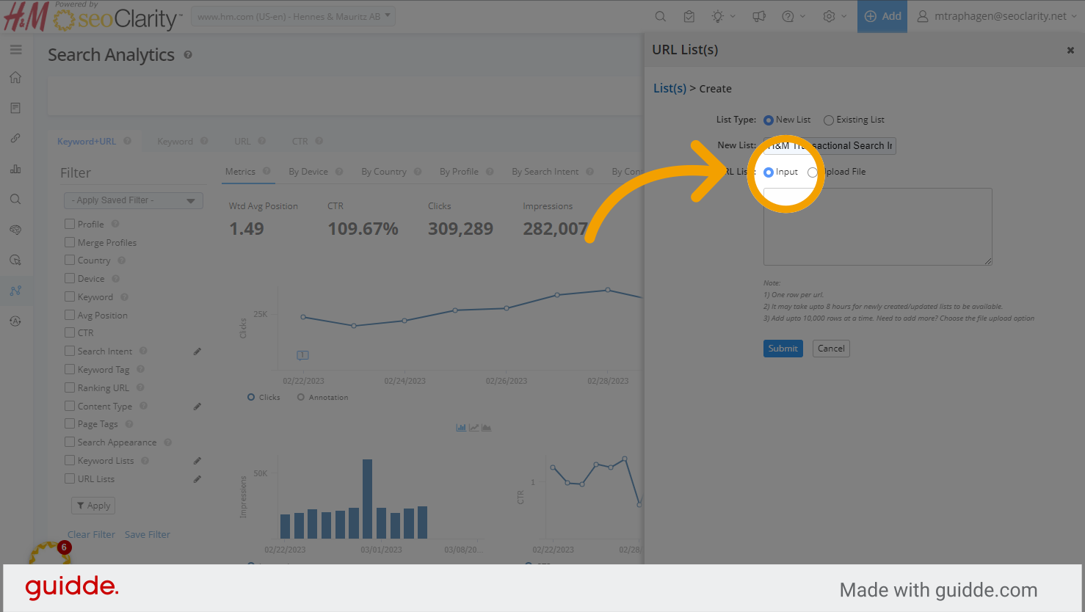Viewport: 1085px width, 612px height.
Task: Click the Clear Filter link
Action: (92, 535)
